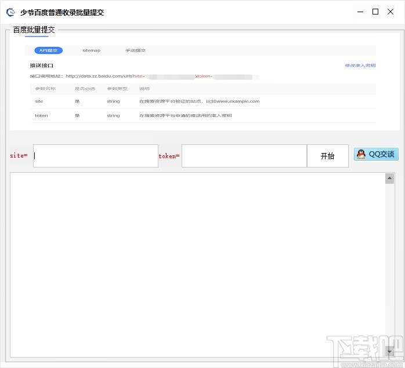Click the '修改准入密钥' link text
Image resolution: width=405 pixels, height=368 pixels.
(360, 65)
